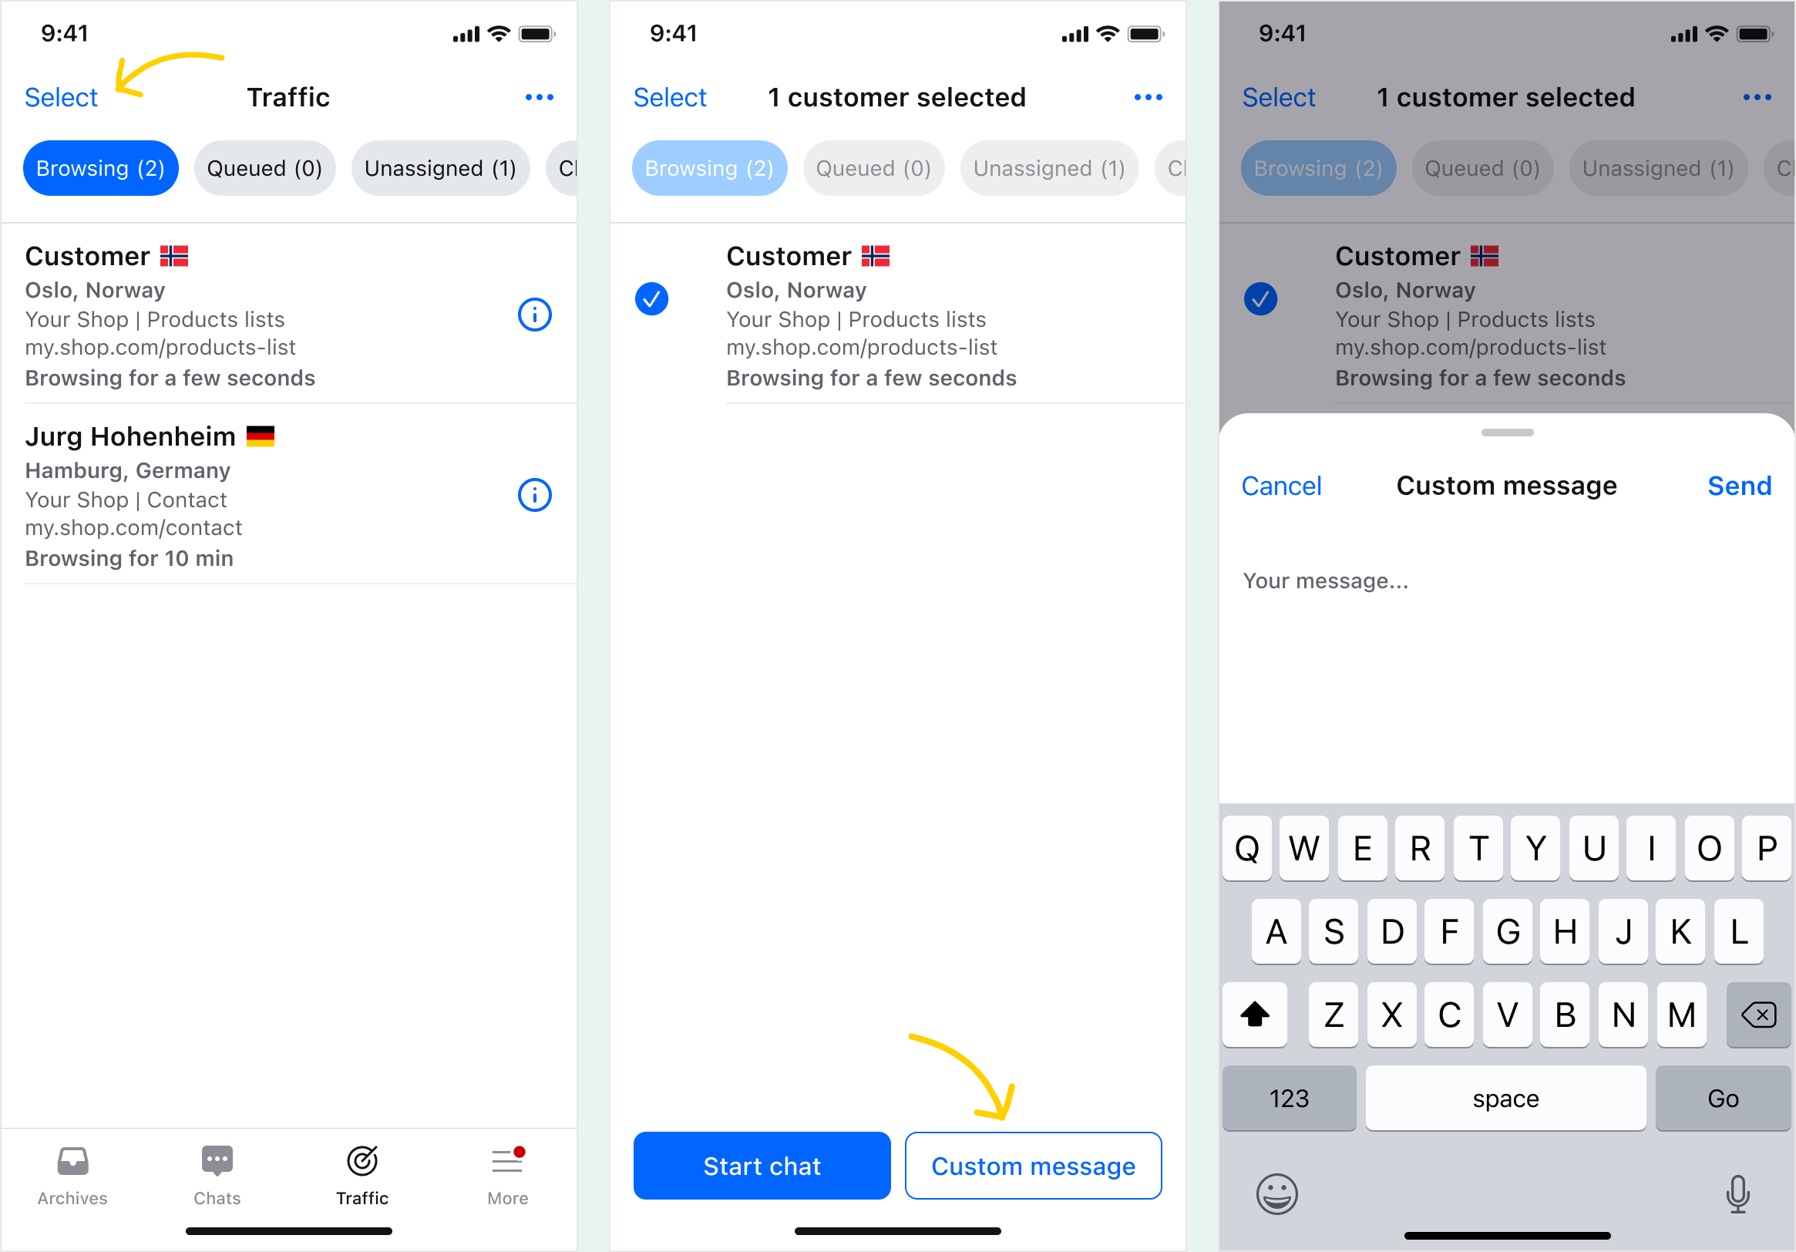Screen dimensions: 1796x1252
Task: Tap the info icon for Customer Norway
Action: [535, 315]
